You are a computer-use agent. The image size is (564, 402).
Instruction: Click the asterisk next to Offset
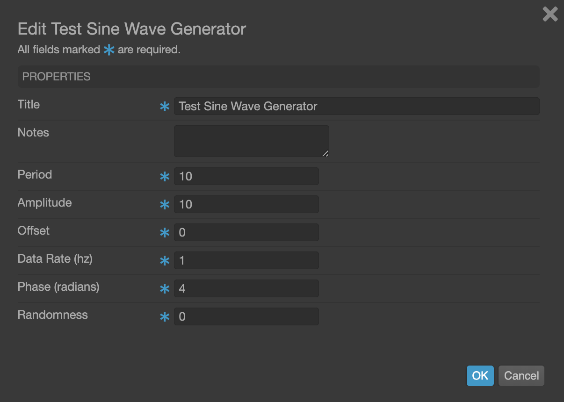tap(165, 233)
